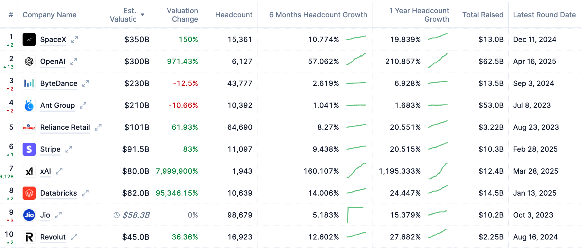Click the Jio company logo
Image resolution: width=581 pixels, height=248 pixels.
click(29, 215)
